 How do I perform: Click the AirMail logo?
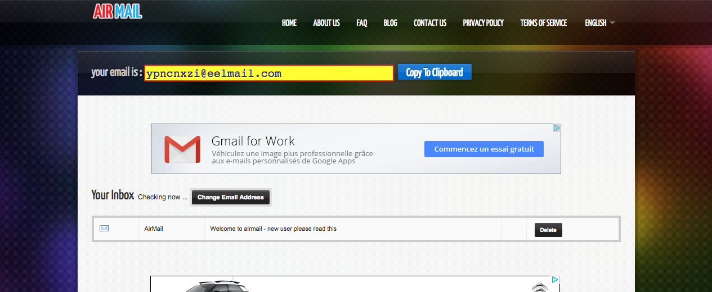click(x=118, y=11)
